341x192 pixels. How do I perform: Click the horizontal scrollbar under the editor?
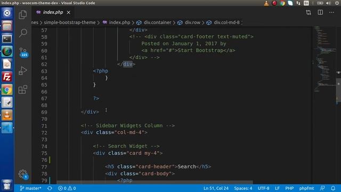point(155,182)
